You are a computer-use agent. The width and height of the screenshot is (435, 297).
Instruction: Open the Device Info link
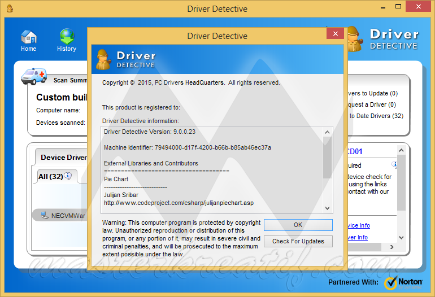pyautogui.click(x=358, y=225)
